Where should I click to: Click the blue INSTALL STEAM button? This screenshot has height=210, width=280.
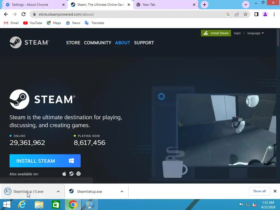coord(45,161)
